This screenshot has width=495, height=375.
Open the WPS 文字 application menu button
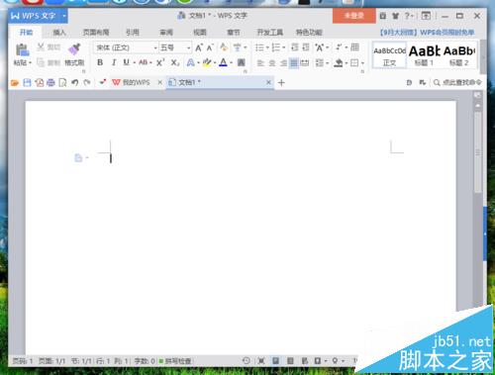pos(38,16)
